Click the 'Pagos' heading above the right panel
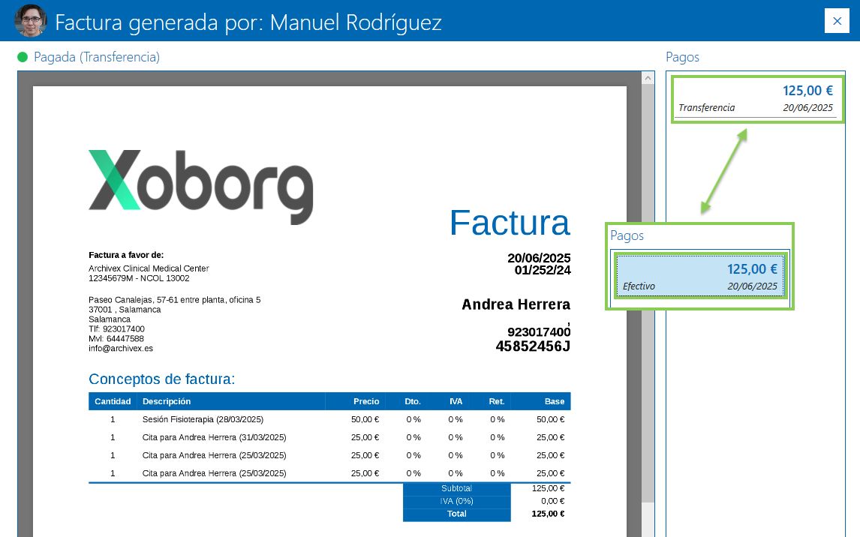Screen dimensions: 860x537 [x=682, y=57]
